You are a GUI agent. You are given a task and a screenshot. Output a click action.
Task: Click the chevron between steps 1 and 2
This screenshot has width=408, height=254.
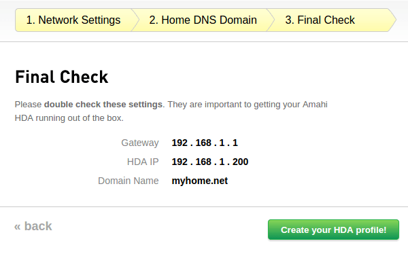pyautogui.click(x=135, y=20)
